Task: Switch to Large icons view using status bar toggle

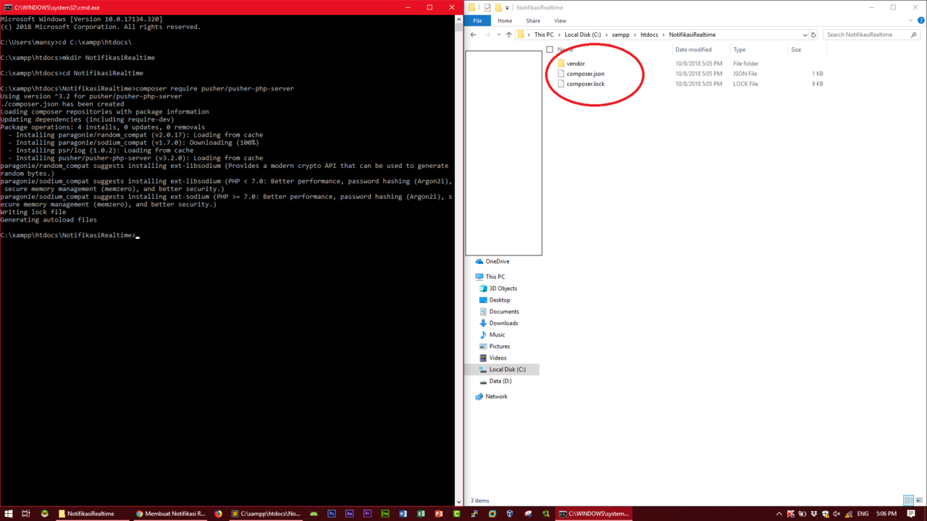Action: coord(918,500)
